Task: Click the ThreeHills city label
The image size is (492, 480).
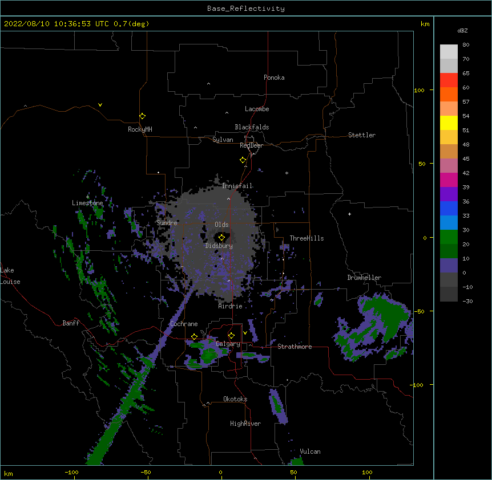Action: click(307, 238)
